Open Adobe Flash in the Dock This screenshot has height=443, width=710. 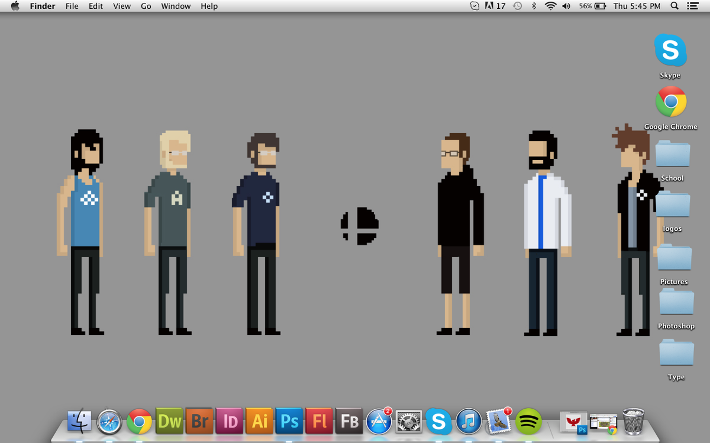[319, 421]
